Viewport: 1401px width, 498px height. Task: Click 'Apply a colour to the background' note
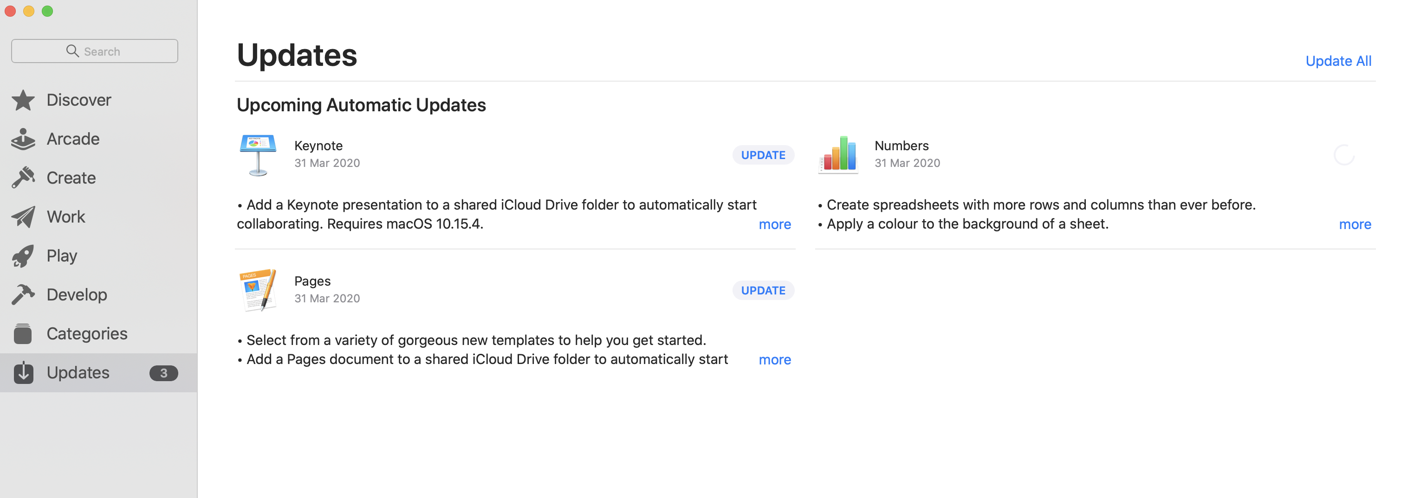click(x=963, y=224)
